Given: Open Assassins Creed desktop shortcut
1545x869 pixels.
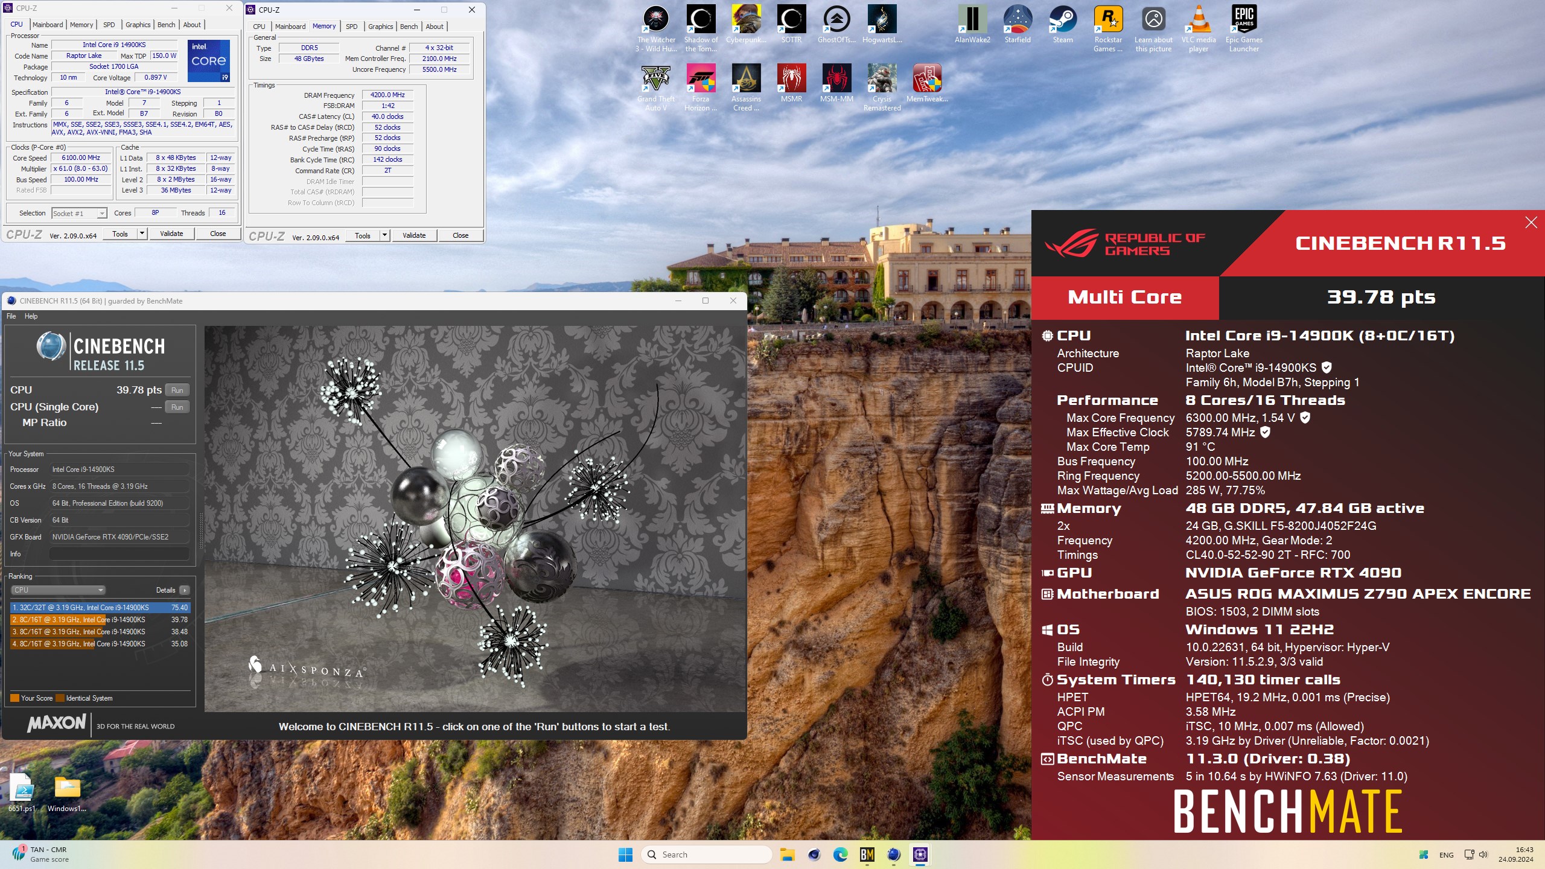Looking at the screenshot, I should click(x=746, y=88).
